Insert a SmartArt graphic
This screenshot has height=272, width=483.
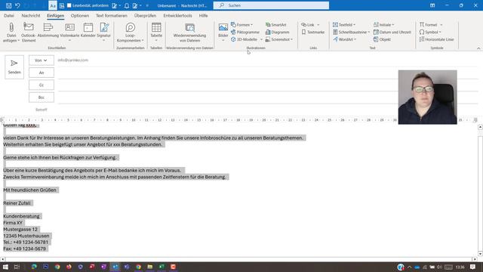point(276,25)
